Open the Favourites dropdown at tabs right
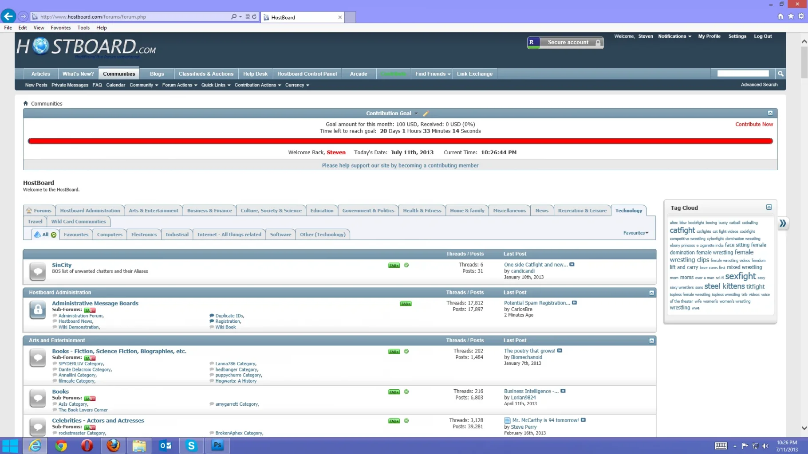 coord(636,233)
